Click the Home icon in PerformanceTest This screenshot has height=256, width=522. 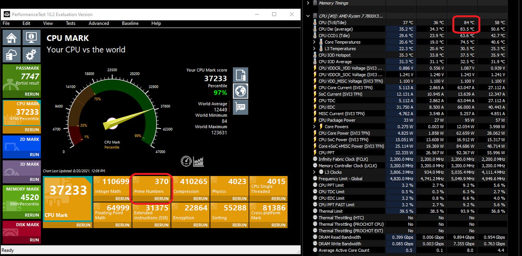[x=11, y=38]
